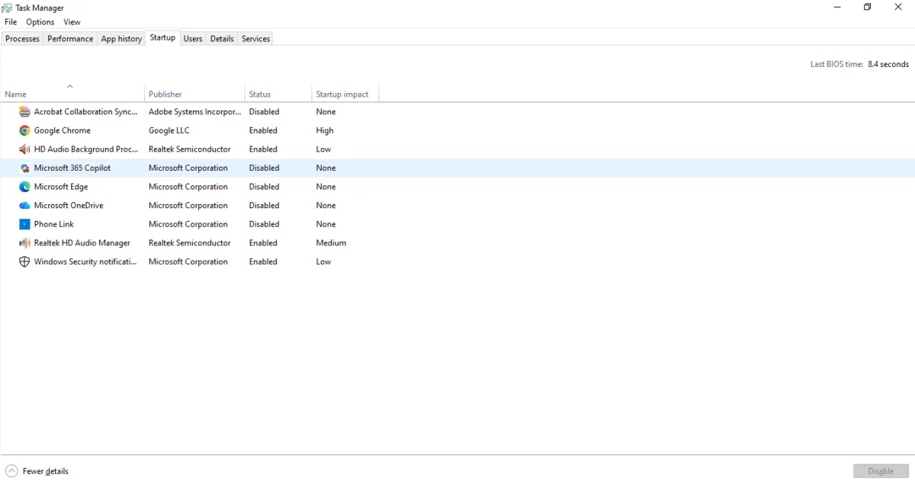Sort by the Startup impact column header
Screen dimensions: 915x484
point(345,92)
